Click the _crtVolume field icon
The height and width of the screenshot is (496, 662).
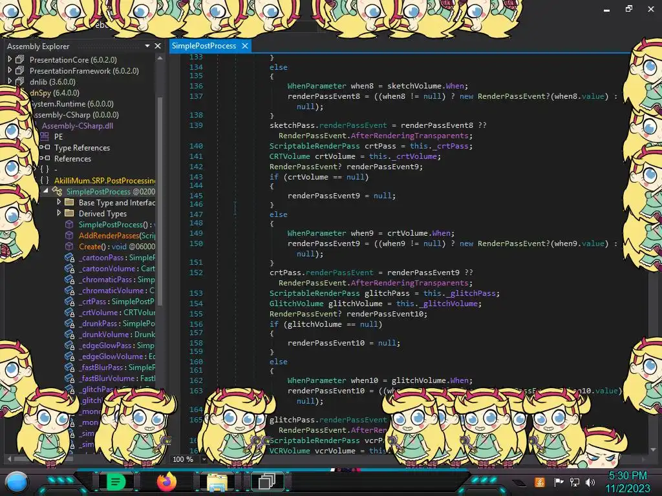[69, 312]
